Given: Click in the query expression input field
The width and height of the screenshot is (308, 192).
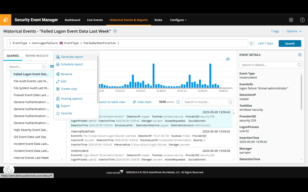Looking at the screenshot, I should 128,43.
